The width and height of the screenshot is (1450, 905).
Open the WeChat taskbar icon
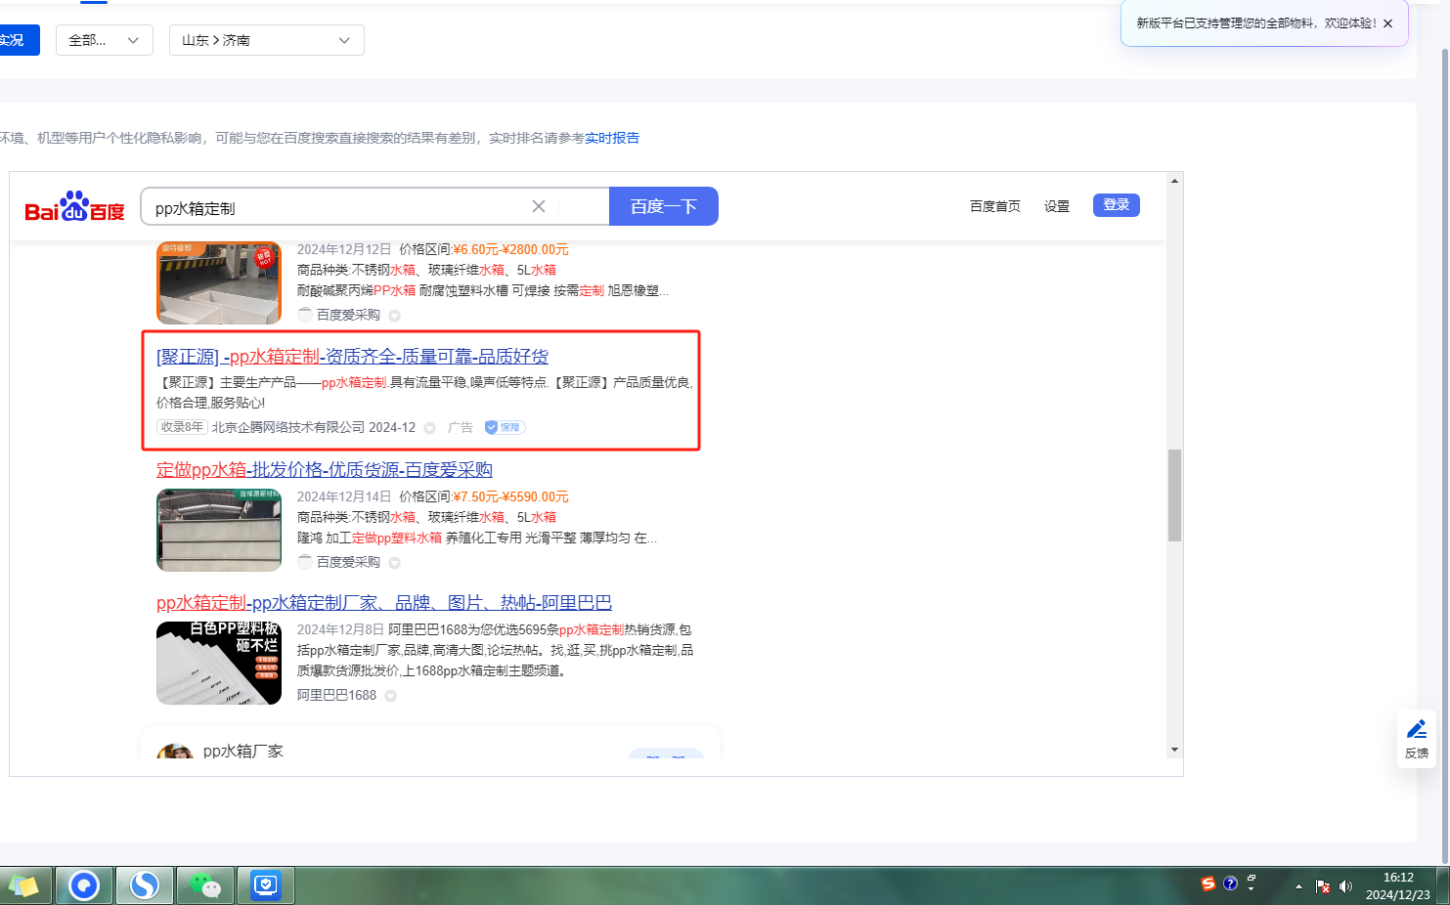[205, 885]
